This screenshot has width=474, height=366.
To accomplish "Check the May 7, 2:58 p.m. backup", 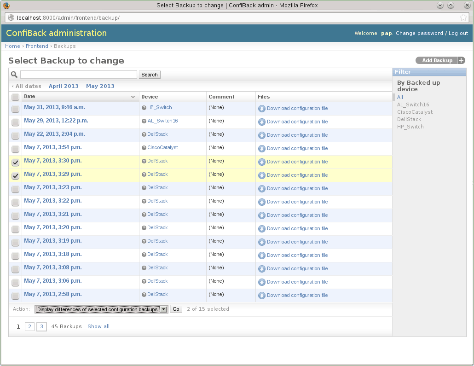I will click(15, 296).
